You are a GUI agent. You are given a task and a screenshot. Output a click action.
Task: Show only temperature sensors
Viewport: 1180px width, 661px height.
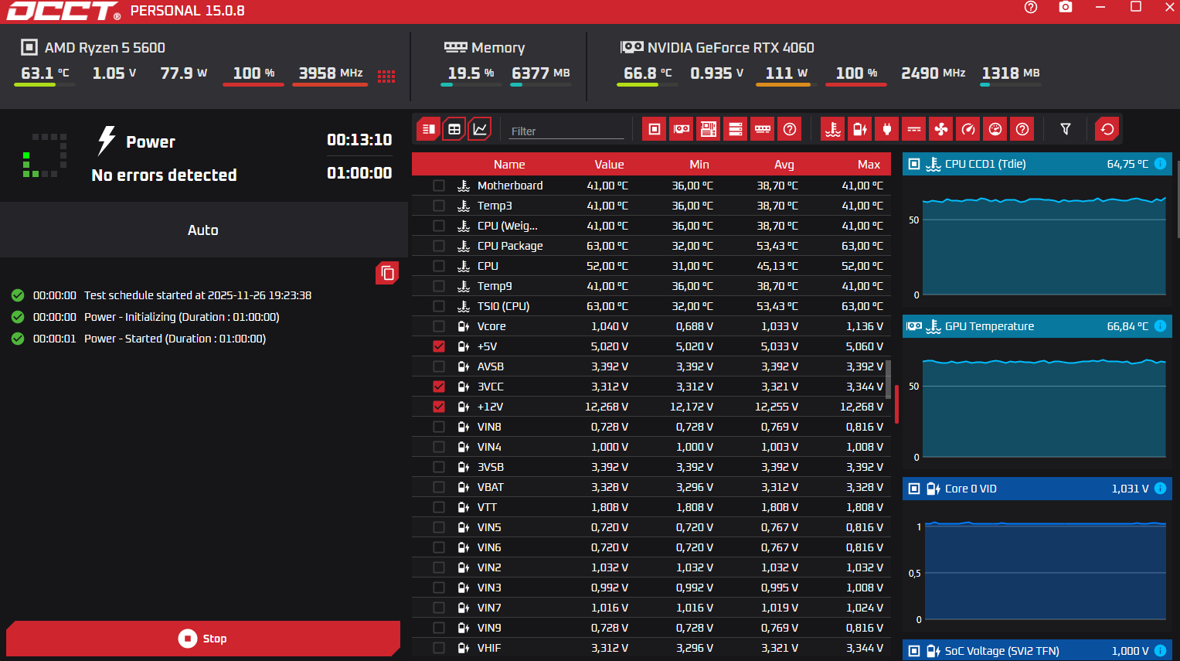click(833, 129)
